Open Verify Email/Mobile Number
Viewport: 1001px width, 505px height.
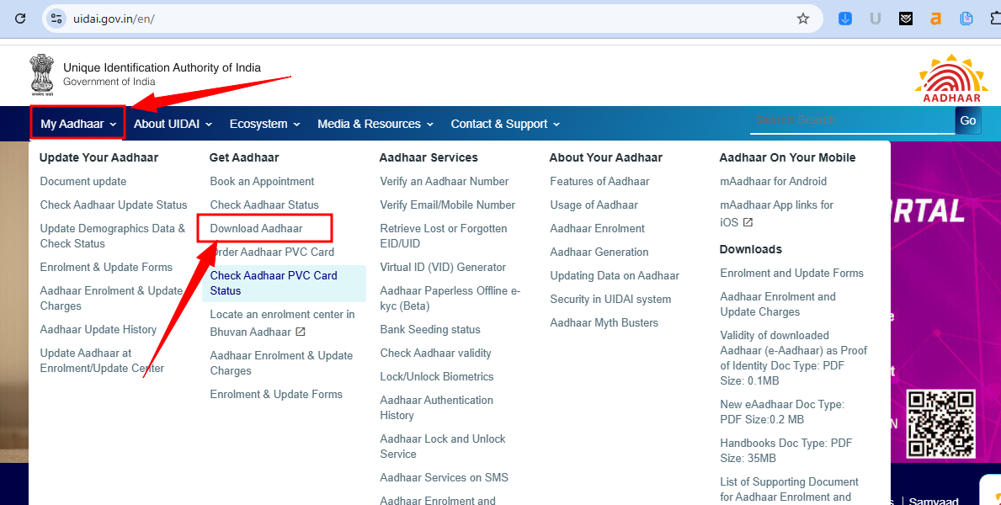(x=448, y=205)
